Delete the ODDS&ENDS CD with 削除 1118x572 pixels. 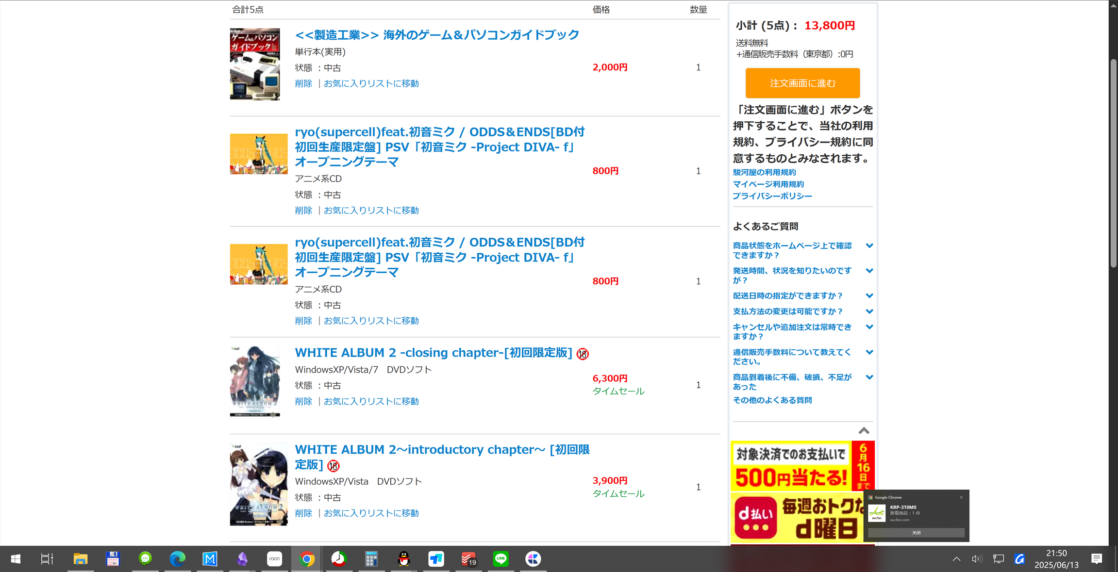[x=303, y=210]
